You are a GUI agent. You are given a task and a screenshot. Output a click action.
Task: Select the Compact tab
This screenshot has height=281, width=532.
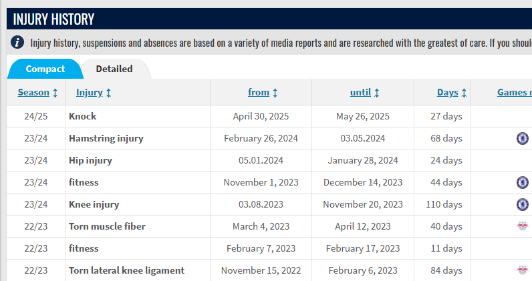(x=45, y=69)
